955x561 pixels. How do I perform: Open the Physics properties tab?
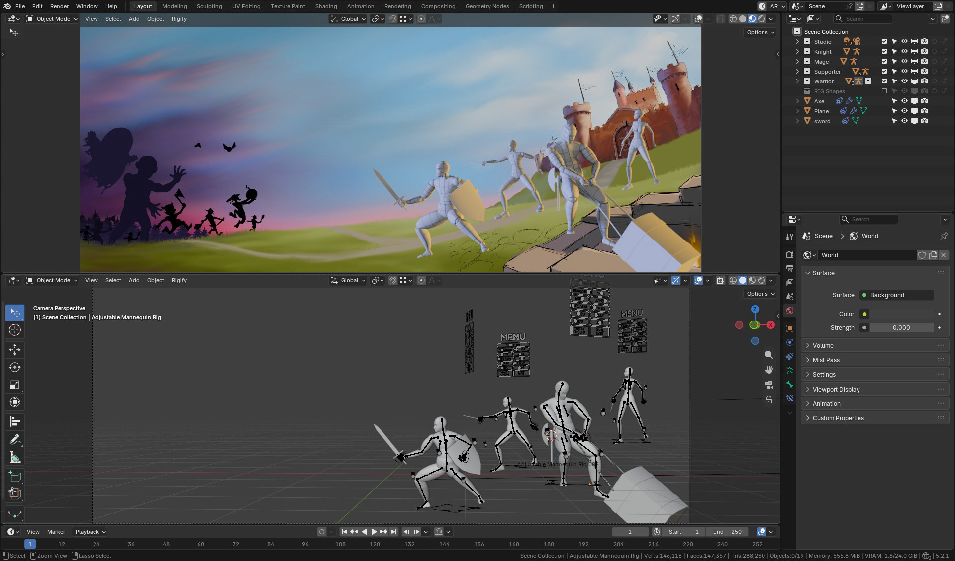tap(789, 342)
